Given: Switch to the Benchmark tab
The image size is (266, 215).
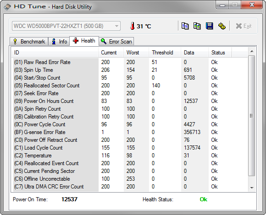Looking at the screenshot, I should tap(29, 42).
